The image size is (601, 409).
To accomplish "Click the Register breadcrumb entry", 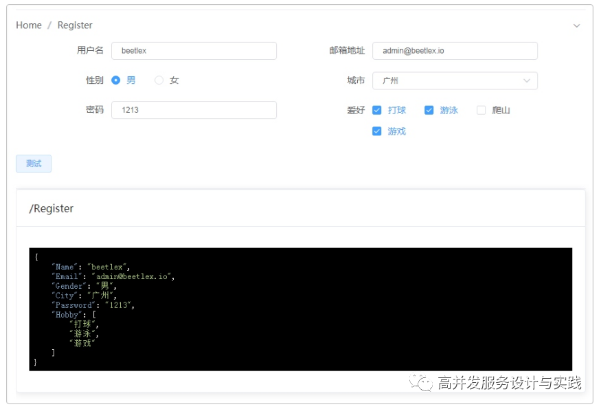I will 75,25.
